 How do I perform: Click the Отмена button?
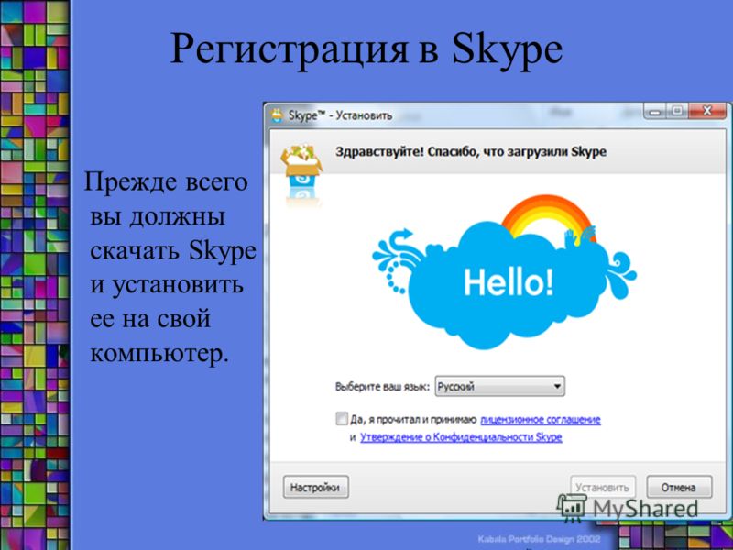point(679,487)
